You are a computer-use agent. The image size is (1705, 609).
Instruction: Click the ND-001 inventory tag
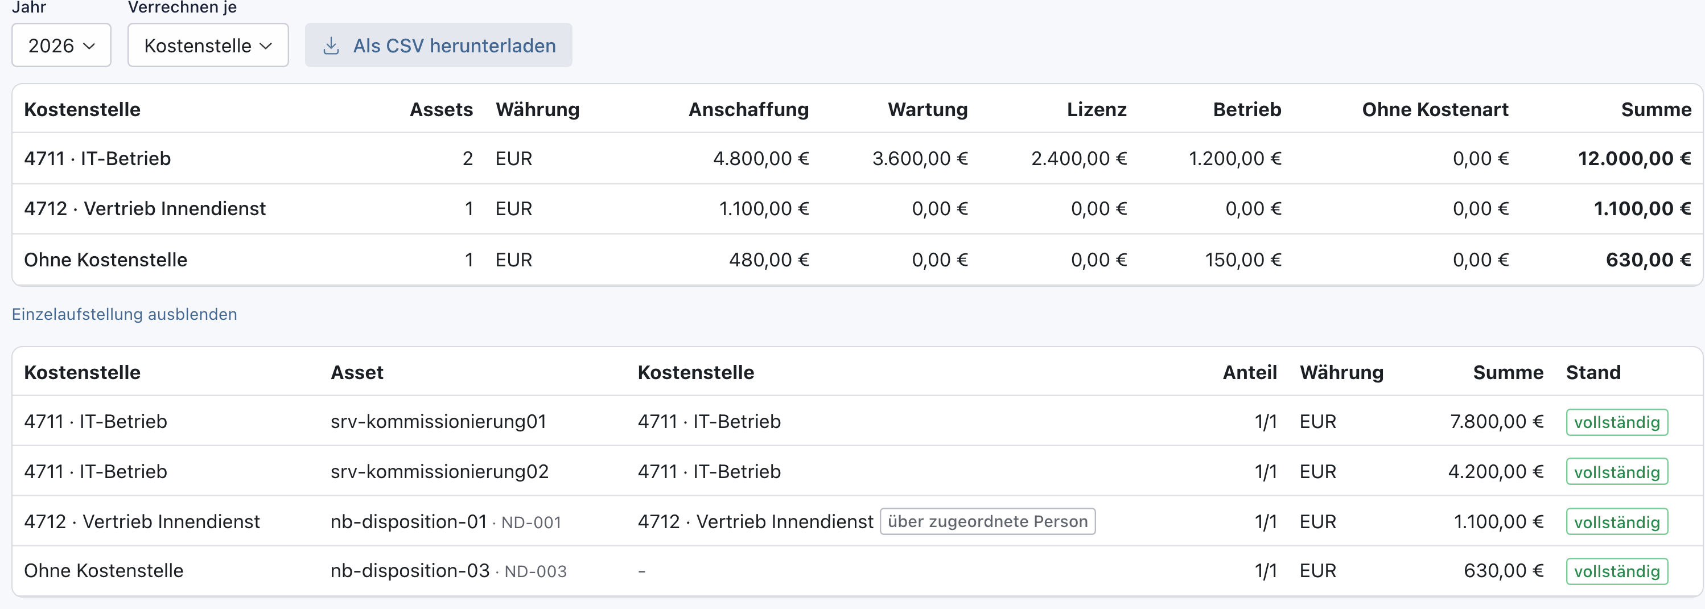click(x=531, y=522)
